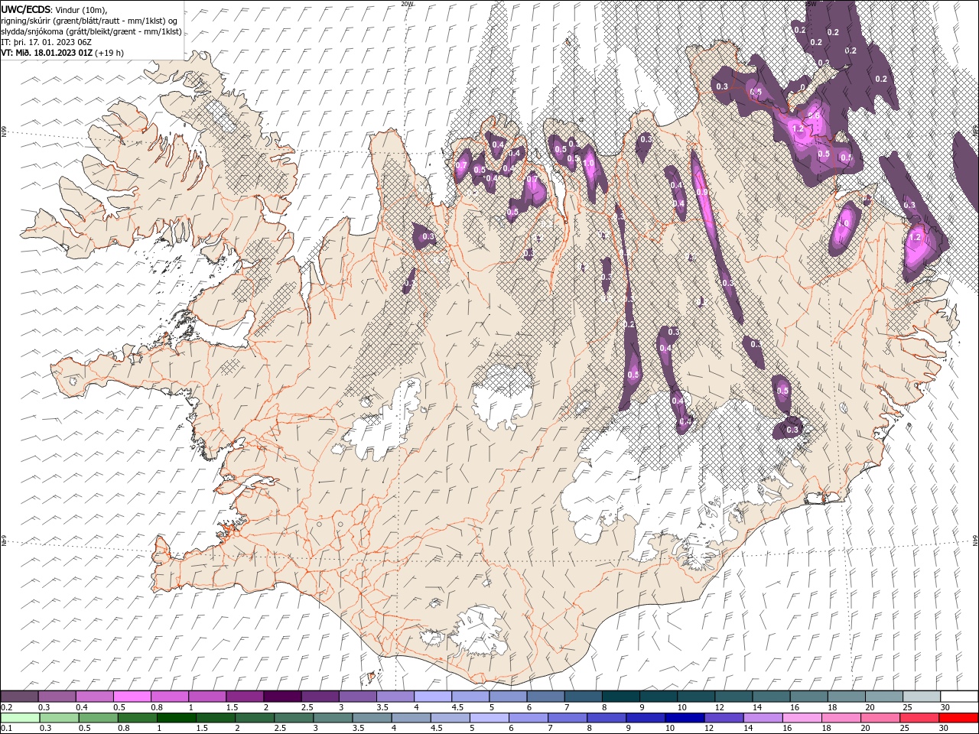979x734 pixels.
Task: Select the dark plum 2–2.5 swatch in upper legend row
Action: [282, 697]
